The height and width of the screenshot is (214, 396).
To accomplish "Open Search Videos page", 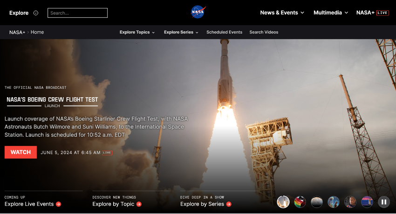I will click(x=264, y=32).
